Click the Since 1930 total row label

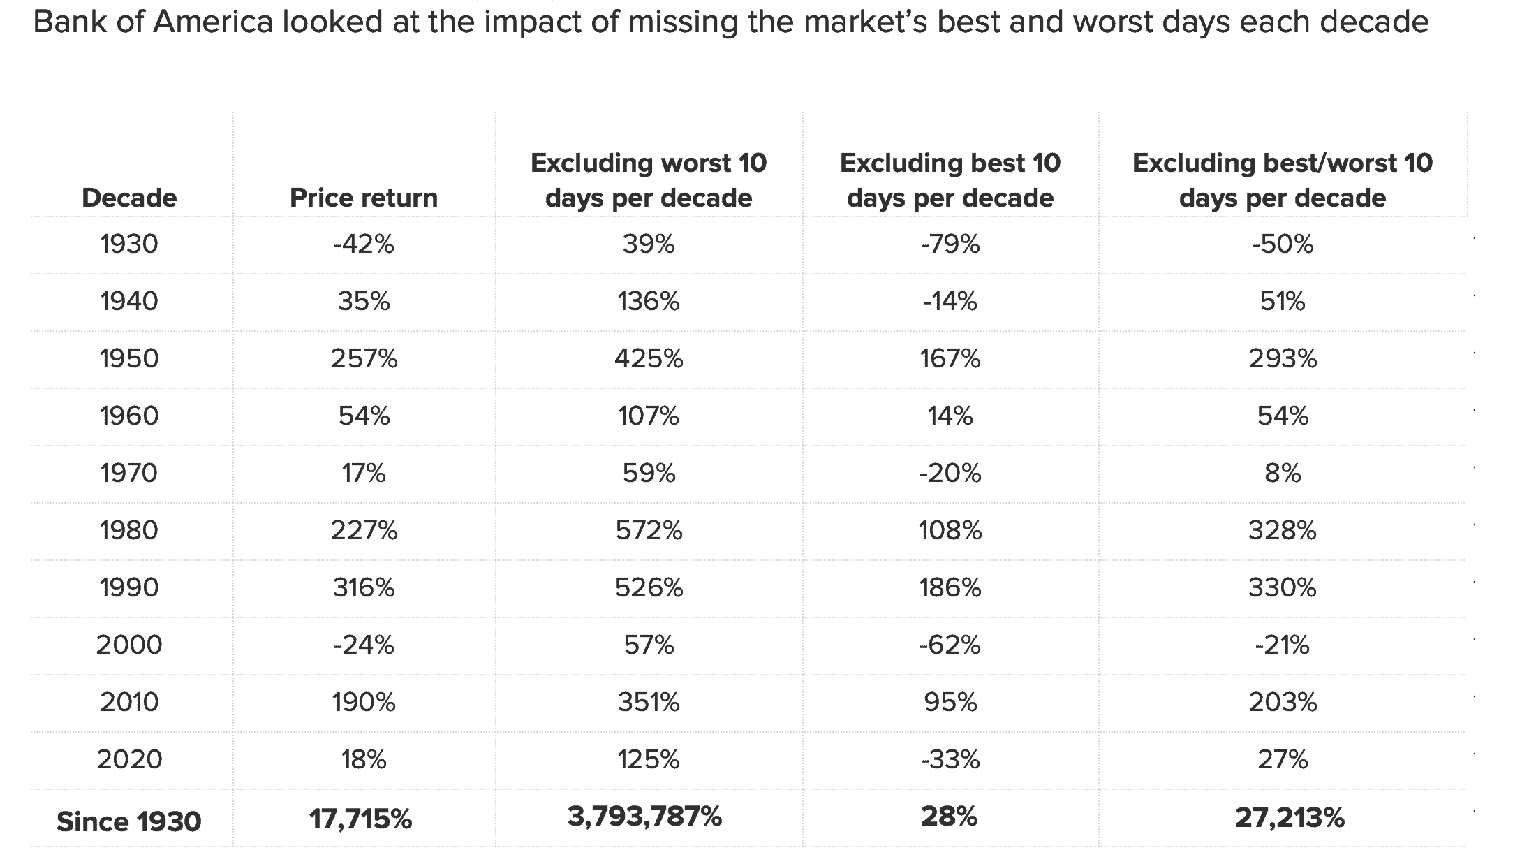[x=129, y=821]
